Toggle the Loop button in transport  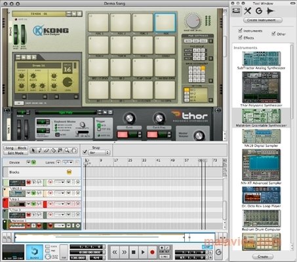(x=207, y=247)
